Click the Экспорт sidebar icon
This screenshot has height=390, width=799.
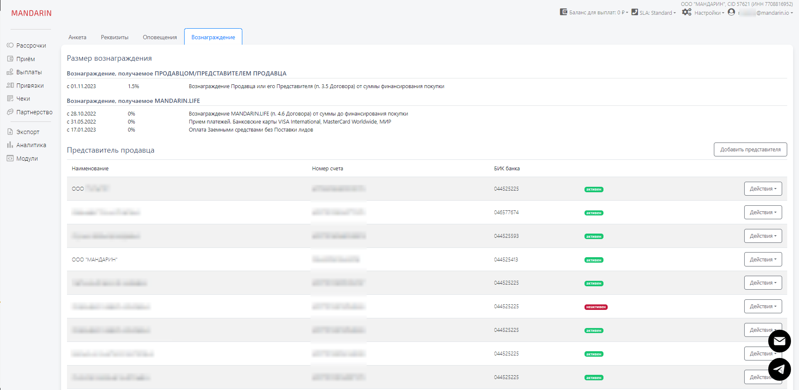10,132
